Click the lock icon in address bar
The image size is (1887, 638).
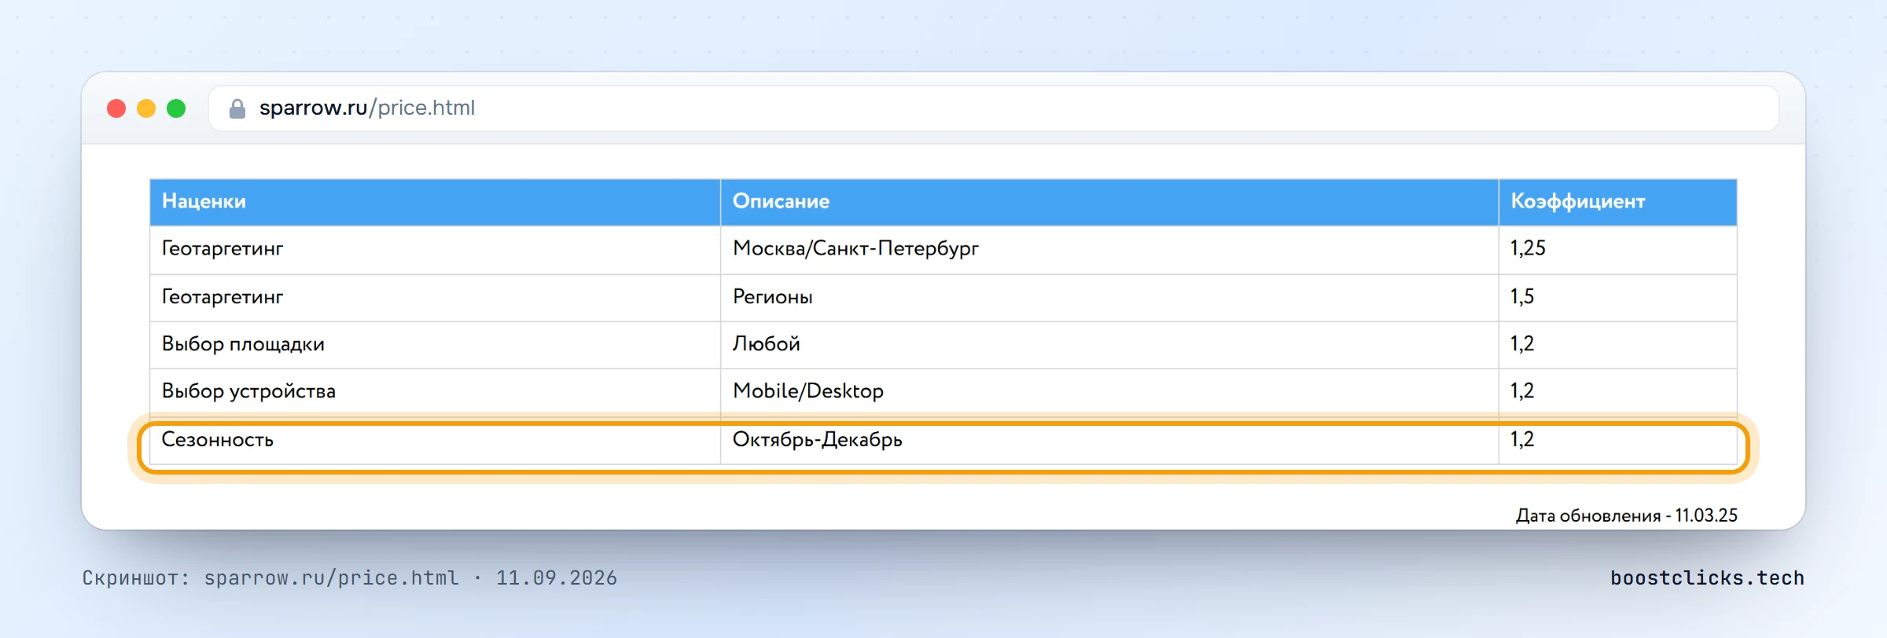237,108
